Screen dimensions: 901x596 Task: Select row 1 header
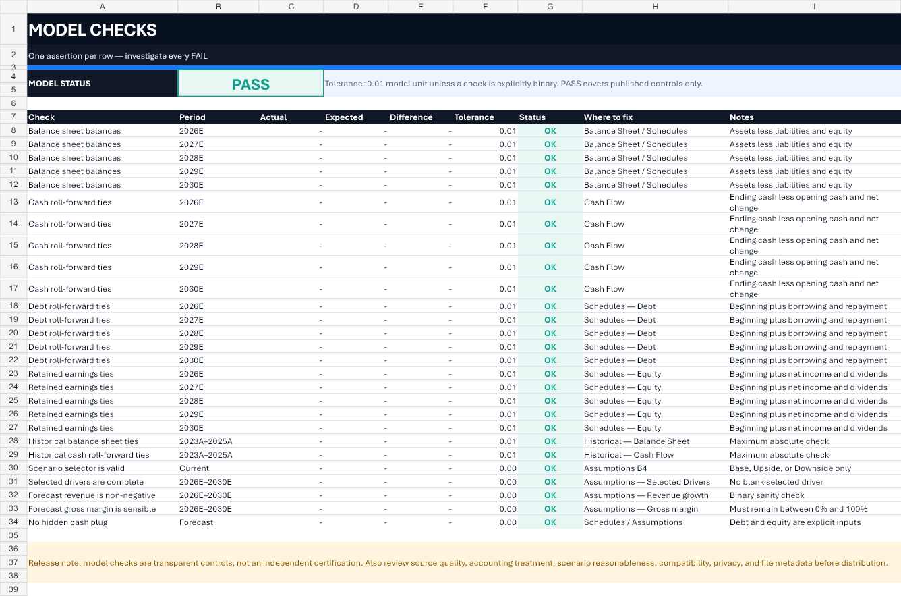click(x=13, y=29)
